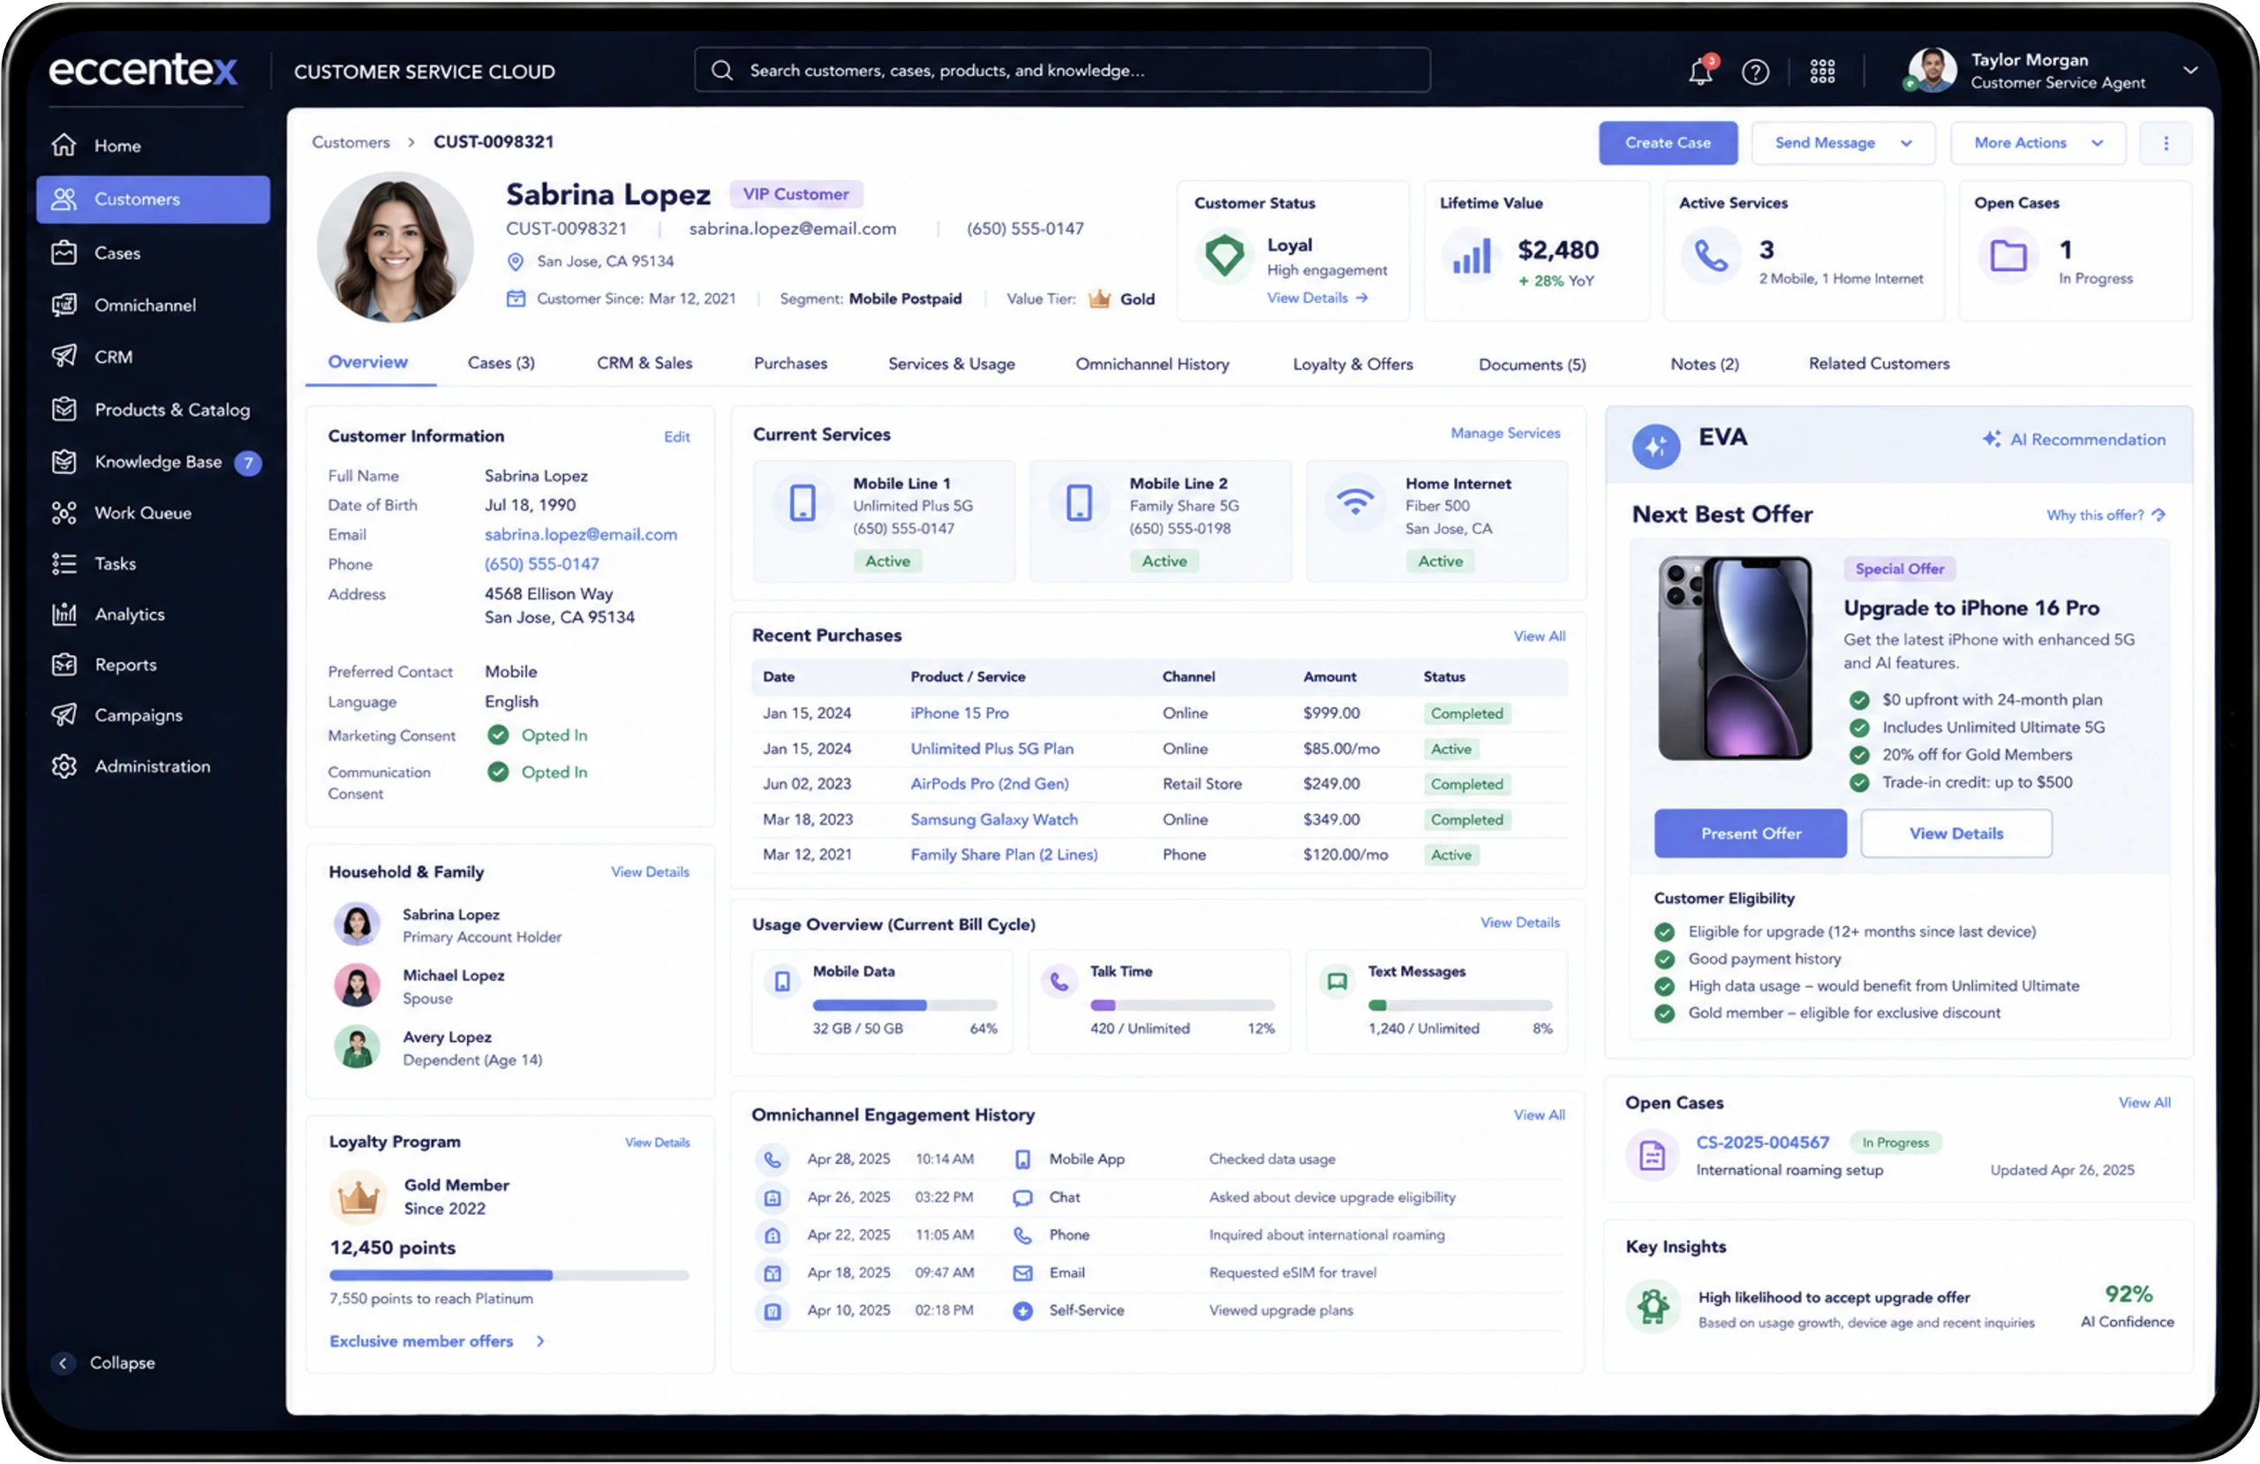Open case CS-2025-004567 link
Image resolution: width=2260 pixels, height=1464 pixels.
(1762, 1143)
